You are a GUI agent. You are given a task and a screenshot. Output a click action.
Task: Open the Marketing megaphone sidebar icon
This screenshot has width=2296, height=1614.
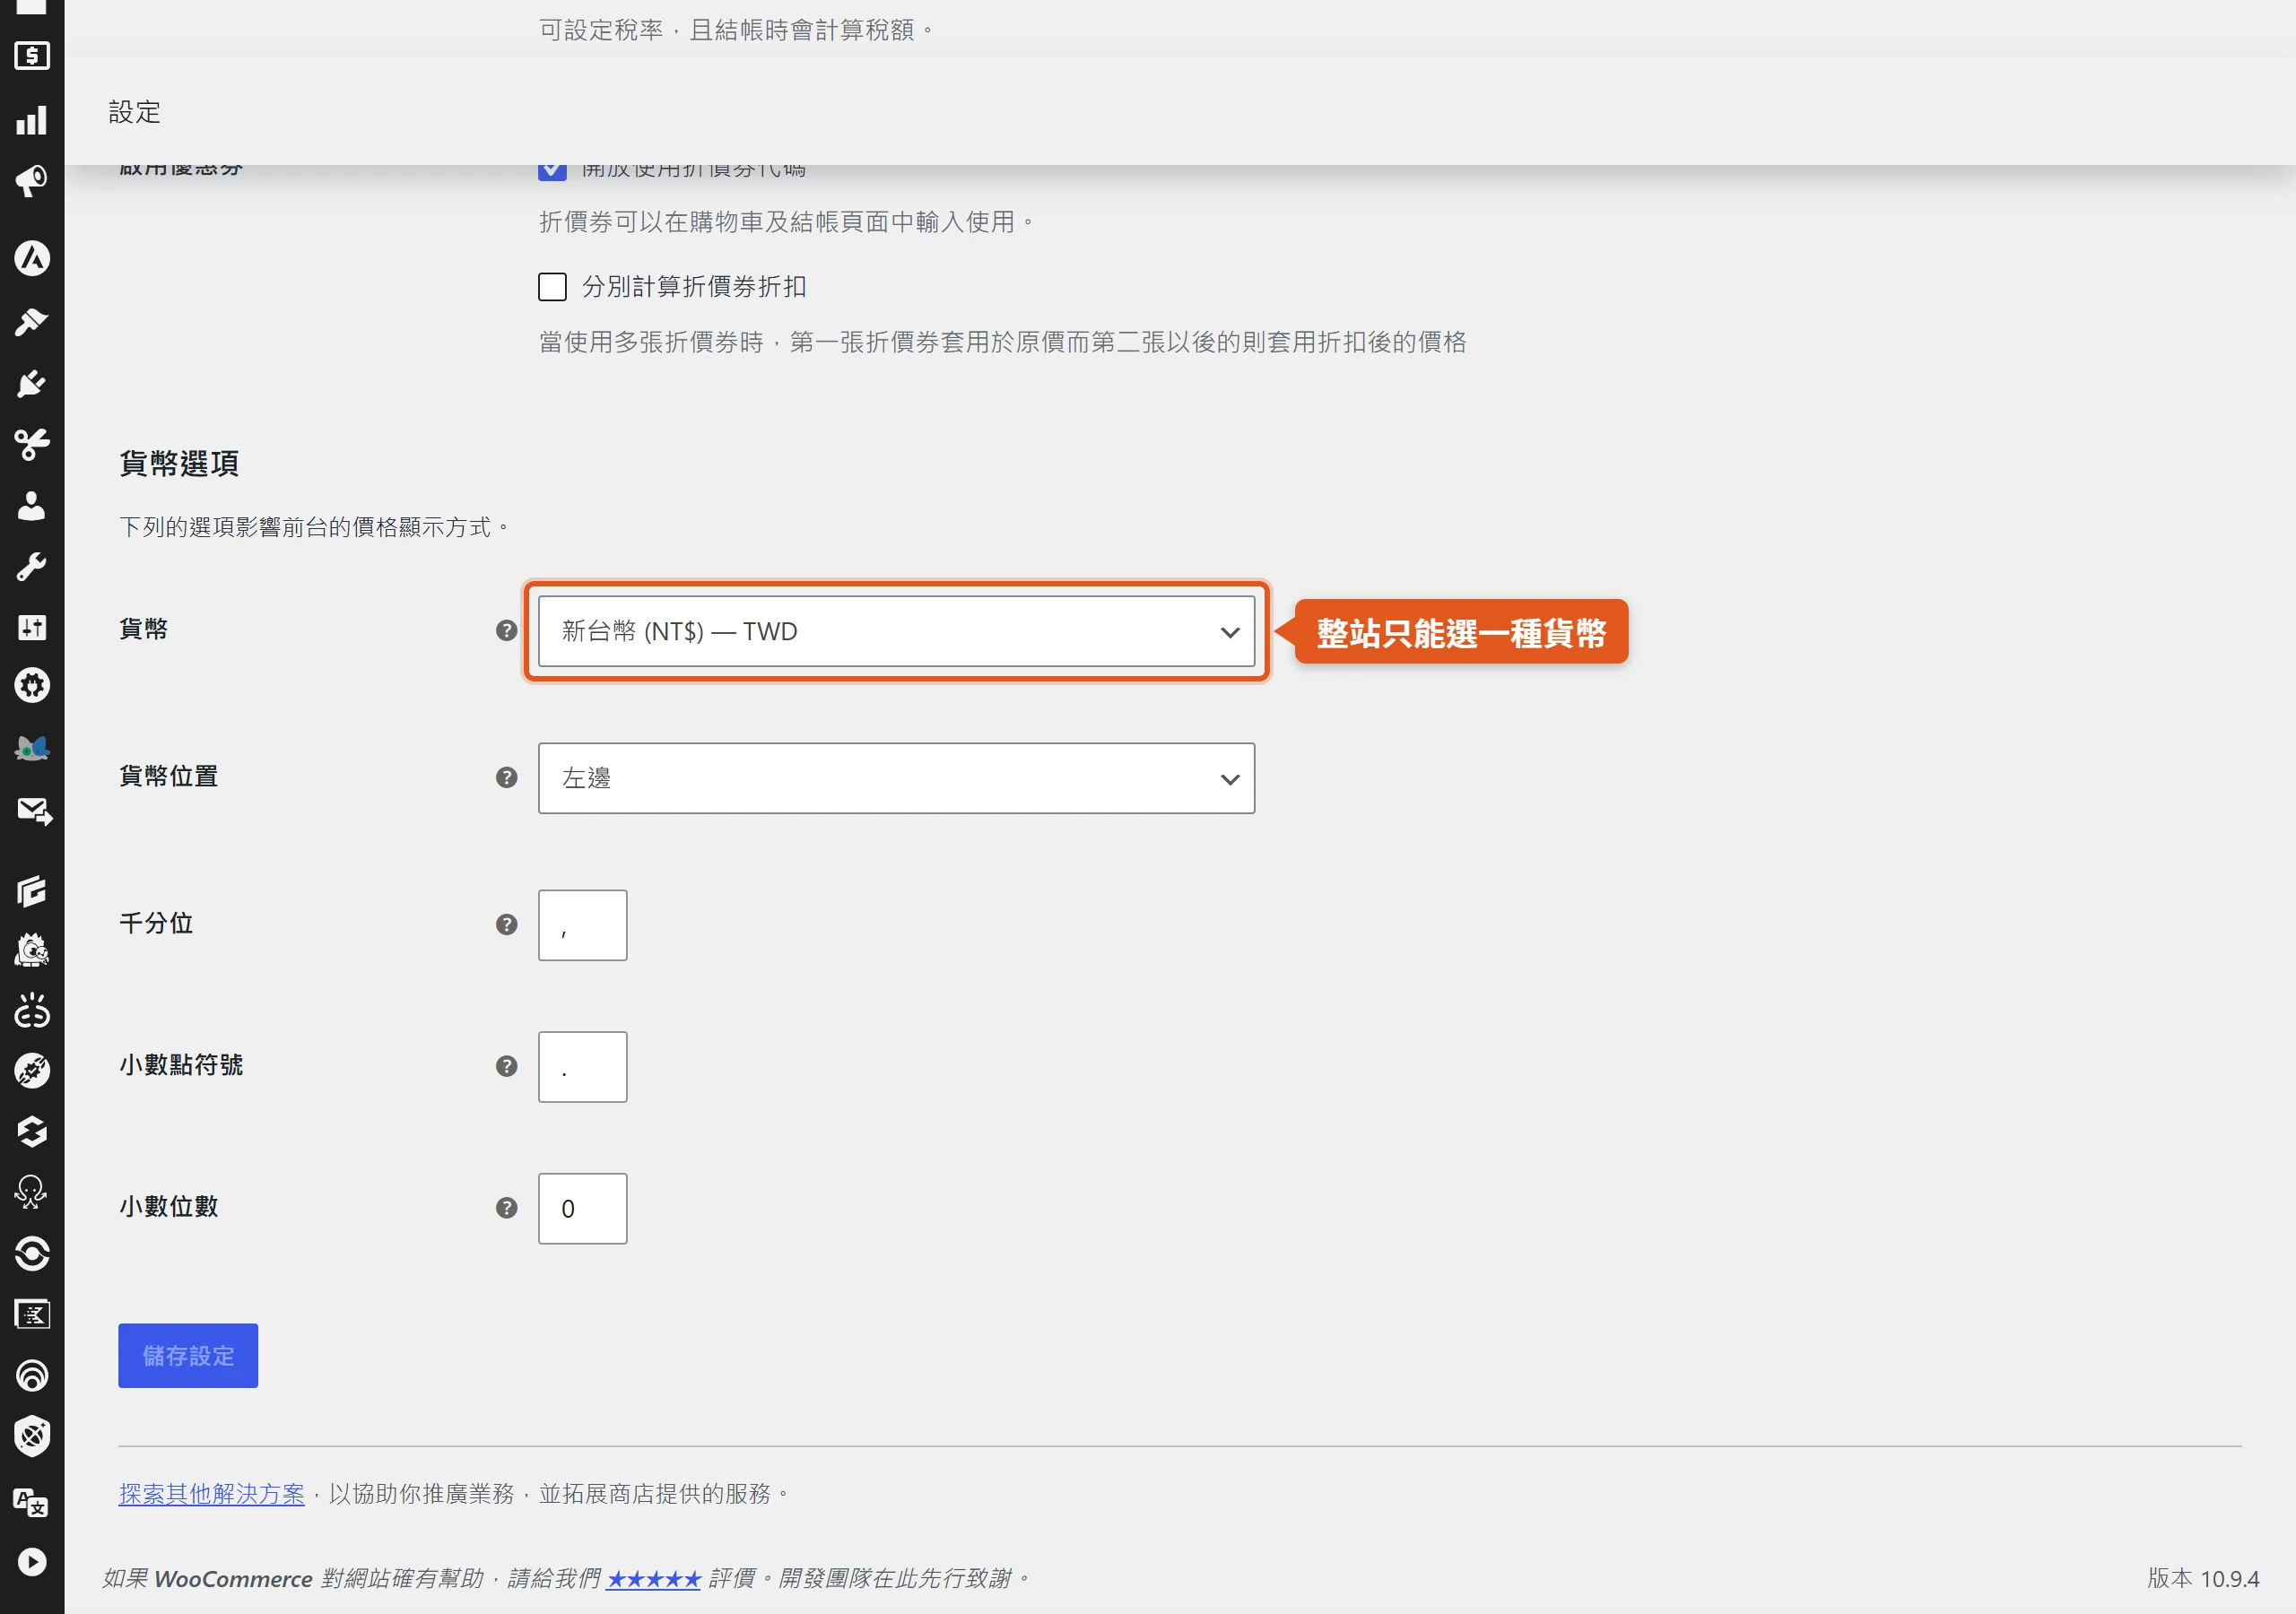tap(32, 181)
